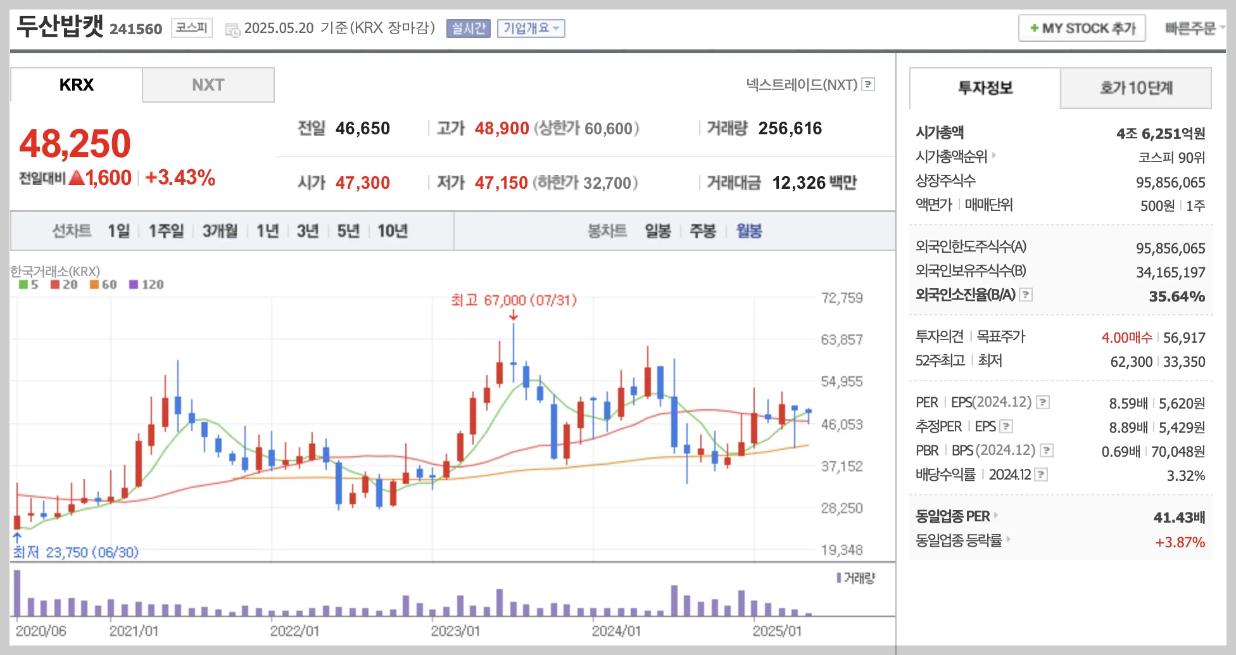
Task: Switch the candle chart to 월봉
Action: tap(749, 231)
